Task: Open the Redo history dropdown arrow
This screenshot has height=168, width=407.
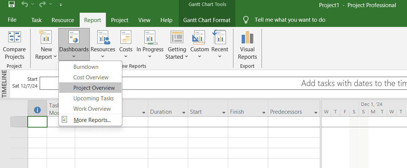Action: [x=51, y=4]
